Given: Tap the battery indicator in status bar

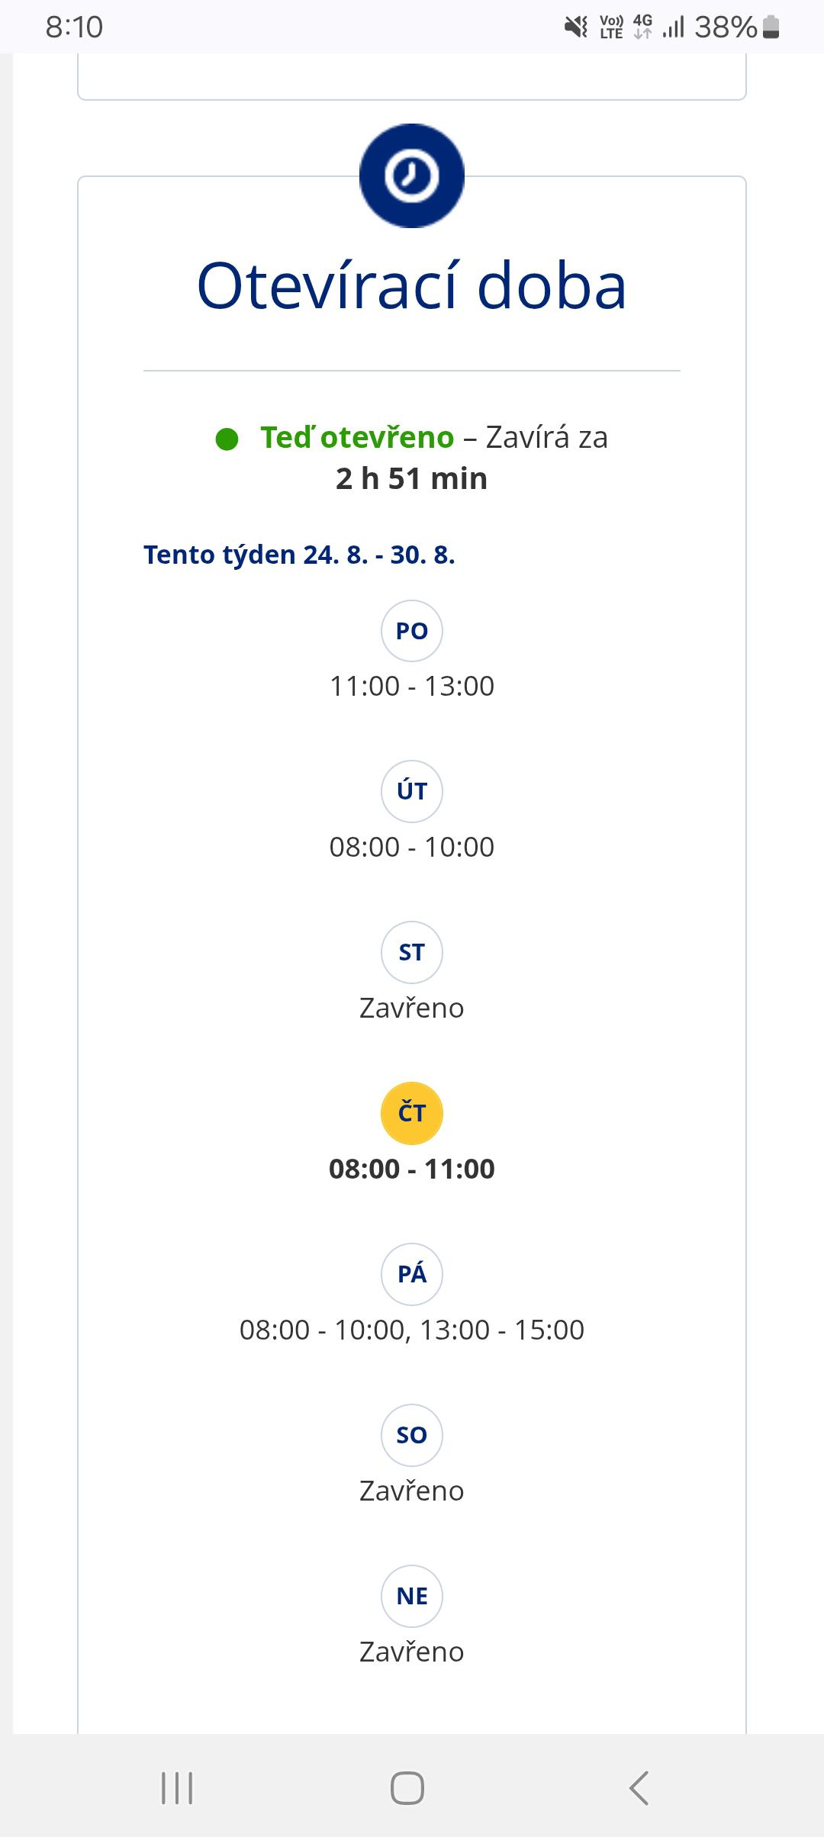Looking at the screenshot, I should pos(771,27).
